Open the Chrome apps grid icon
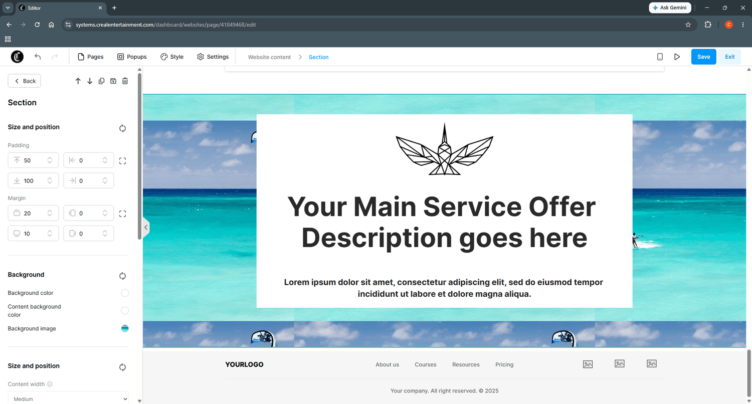The width and height of the screenshot is (752, 404). click(x=8, y=39)
